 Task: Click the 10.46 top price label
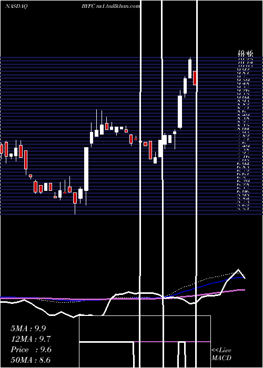pyautogui.click(x=245, y=53)
